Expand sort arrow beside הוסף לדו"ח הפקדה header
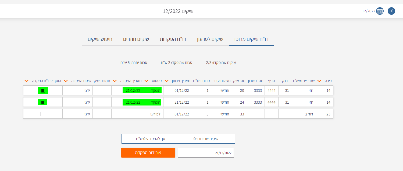 (x=26, y=81)
